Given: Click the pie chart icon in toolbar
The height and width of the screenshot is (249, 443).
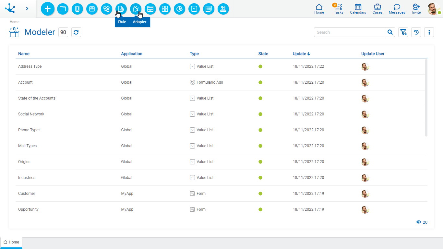Looking at the screenshot, I should coord(179,9).
